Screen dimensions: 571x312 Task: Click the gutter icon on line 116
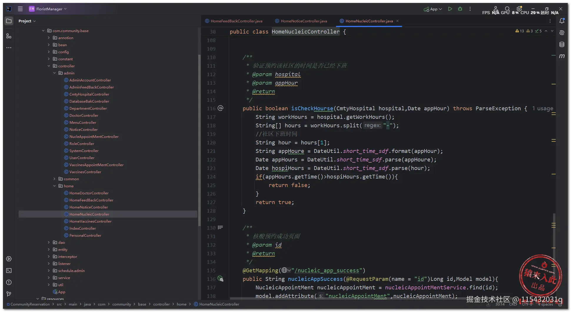220,108
